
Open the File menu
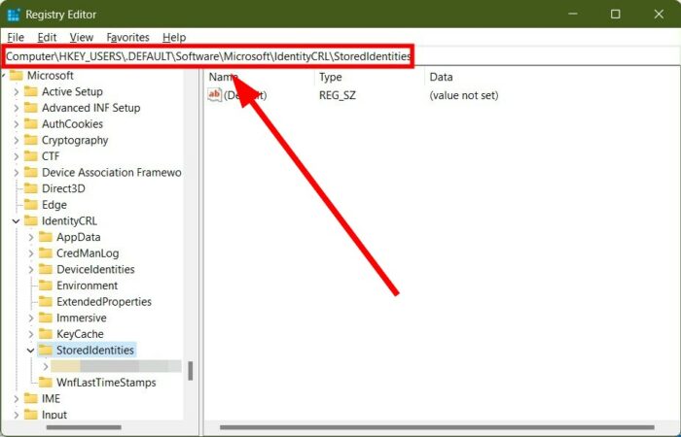click(x=16, y=37)
